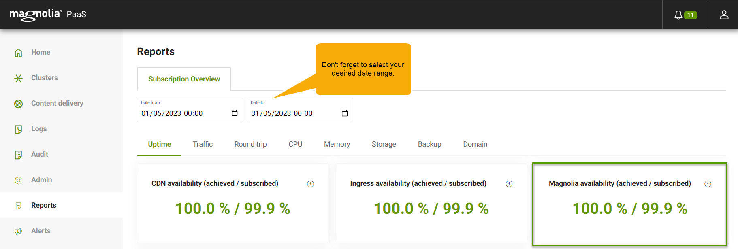Show info for Ingress availability card
The height and width of the screenshot is (249, 738).
pyautogui.click(x=509, y=184)
